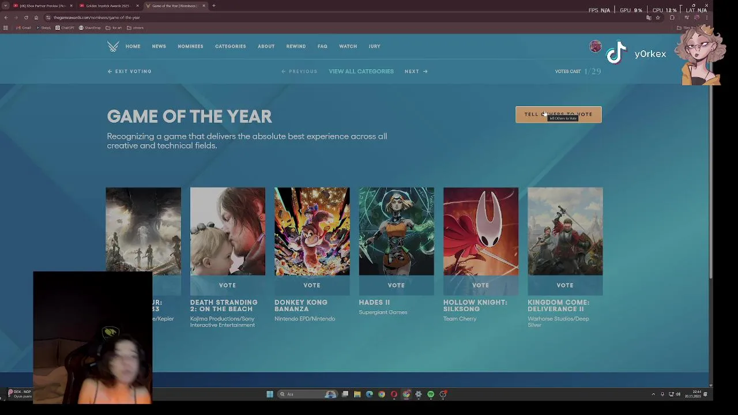Screen dimensions: 738x415
Task: Open the HOME menu item
Action: (x=133, y=46)
